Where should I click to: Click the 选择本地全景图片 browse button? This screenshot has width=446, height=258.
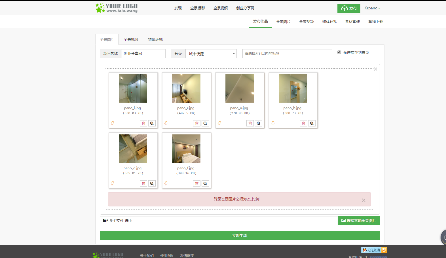click(x=359, y=221)
